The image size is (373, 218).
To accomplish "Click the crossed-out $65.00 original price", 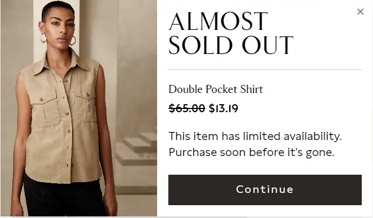I will [187, 109].
